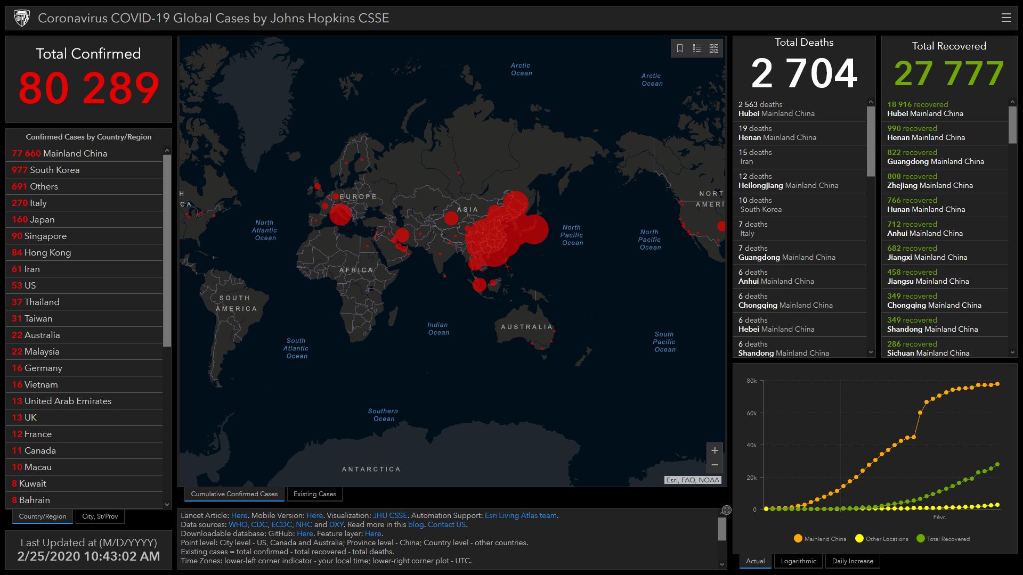Viewport: 1023px width, 575px height.
Task: Select 2 563 deaths Hubei entry
Action: pyautogui.click(x=800, y=109)
